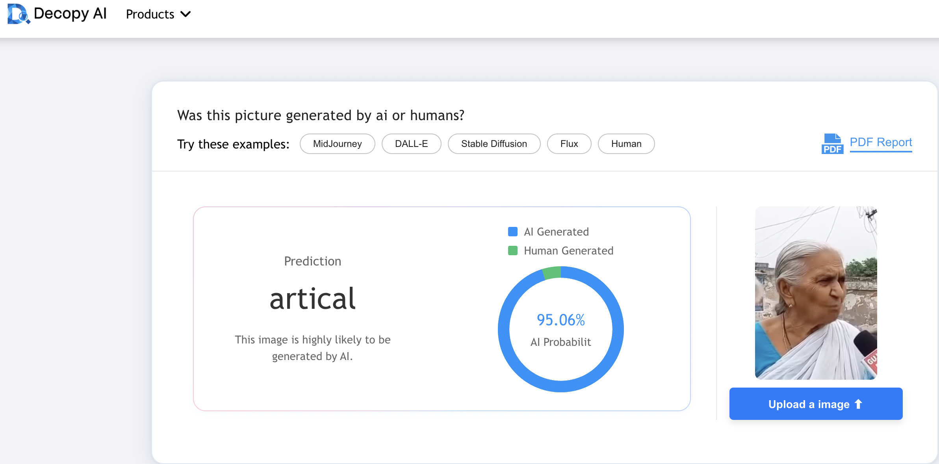Select the DALL-E example
The height and width of the screenshot is (464, 939).
coord(411,144)
